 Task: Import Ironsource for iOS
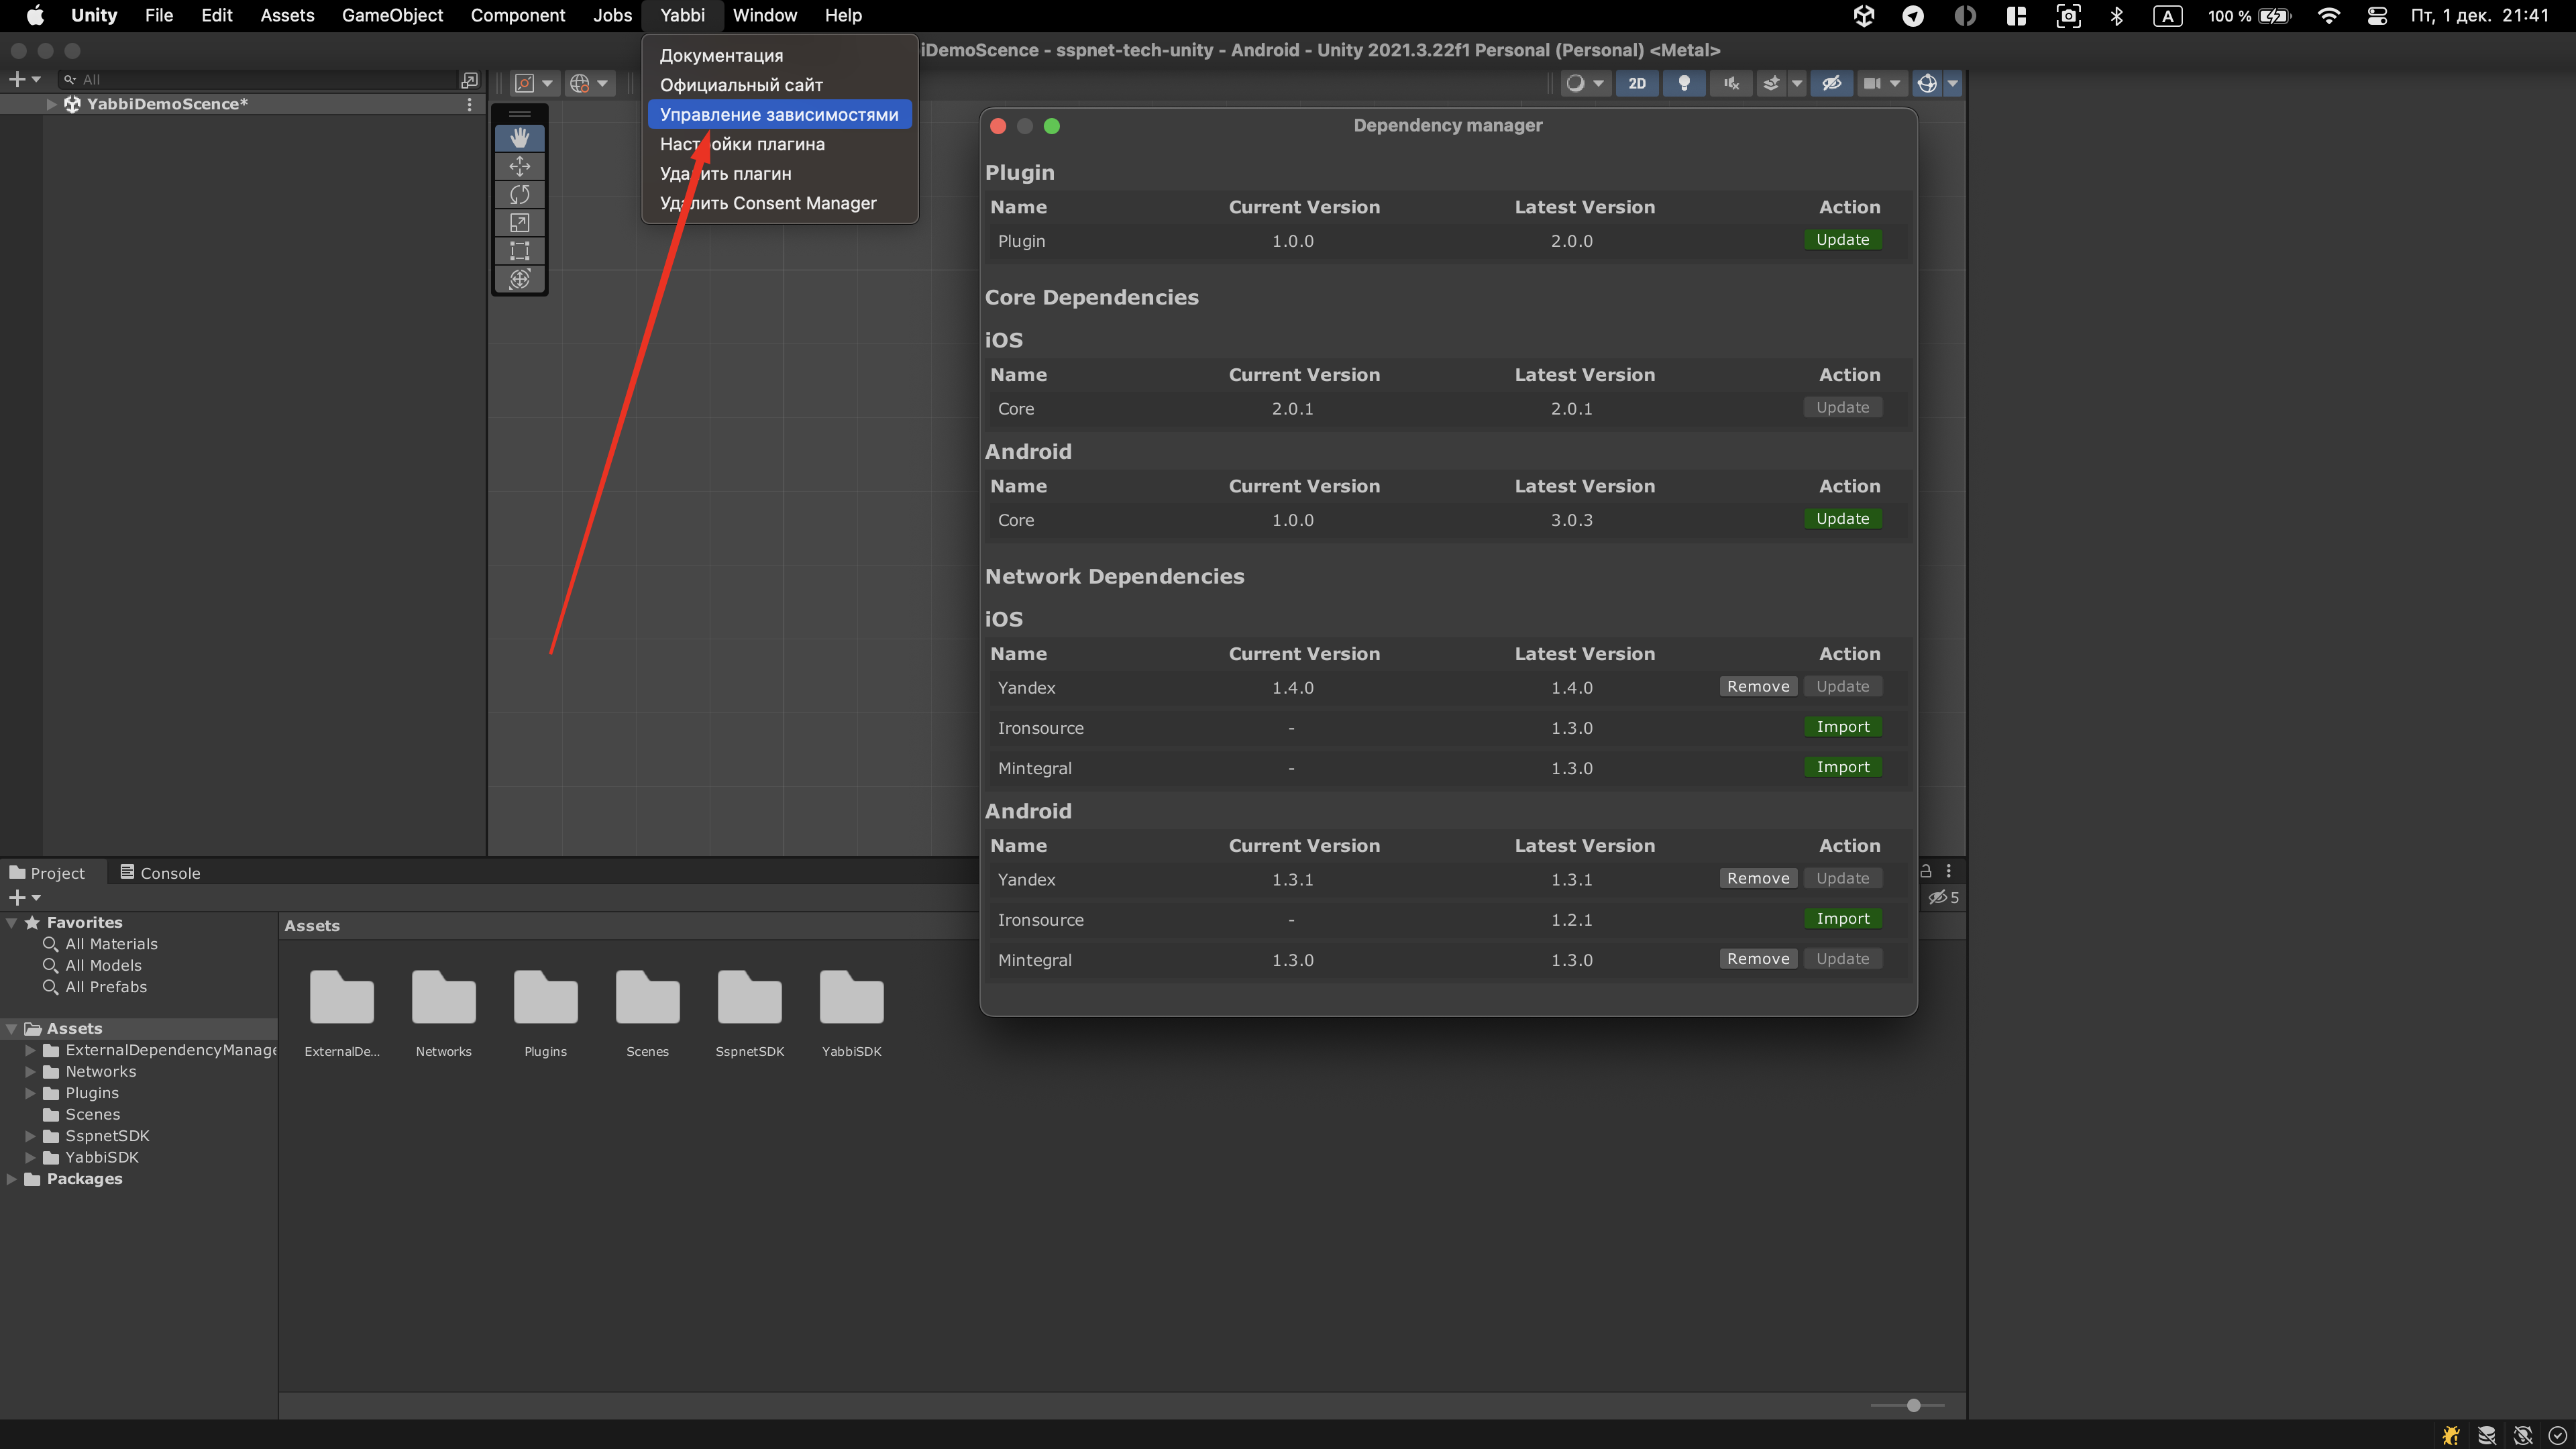(1842, 727)
